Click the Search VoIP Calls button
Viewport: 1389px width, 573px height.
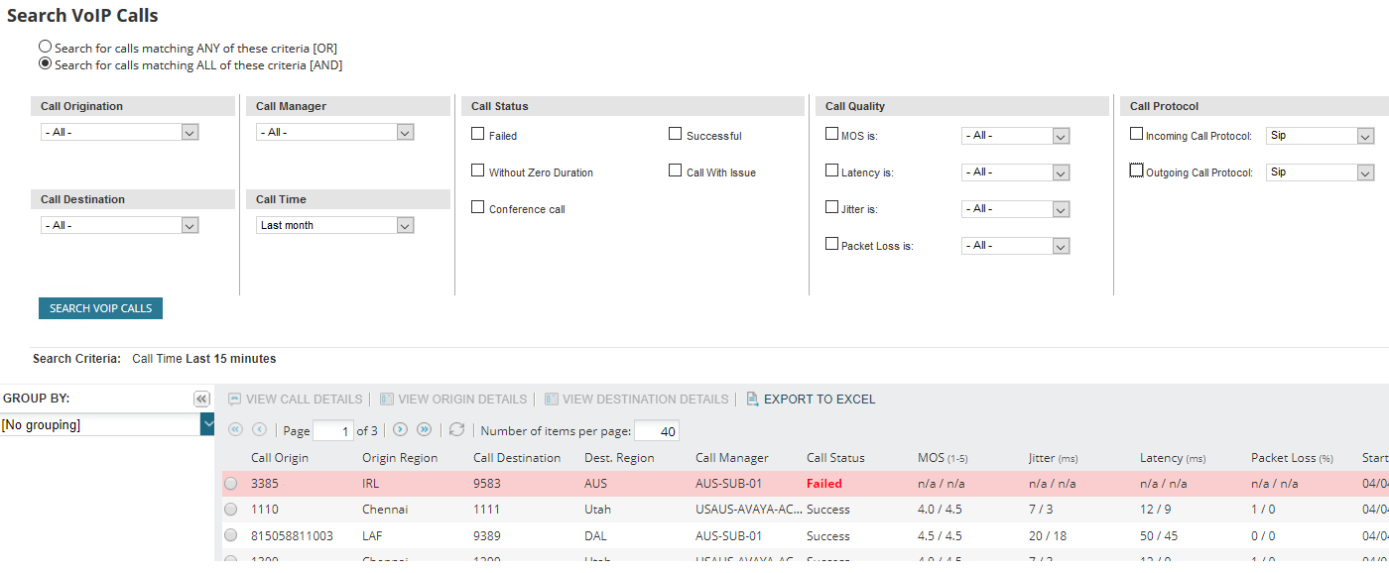coord(100,308)
